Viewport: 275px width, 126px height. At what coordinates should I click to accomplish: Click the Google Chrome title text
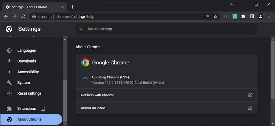[111, 63]
